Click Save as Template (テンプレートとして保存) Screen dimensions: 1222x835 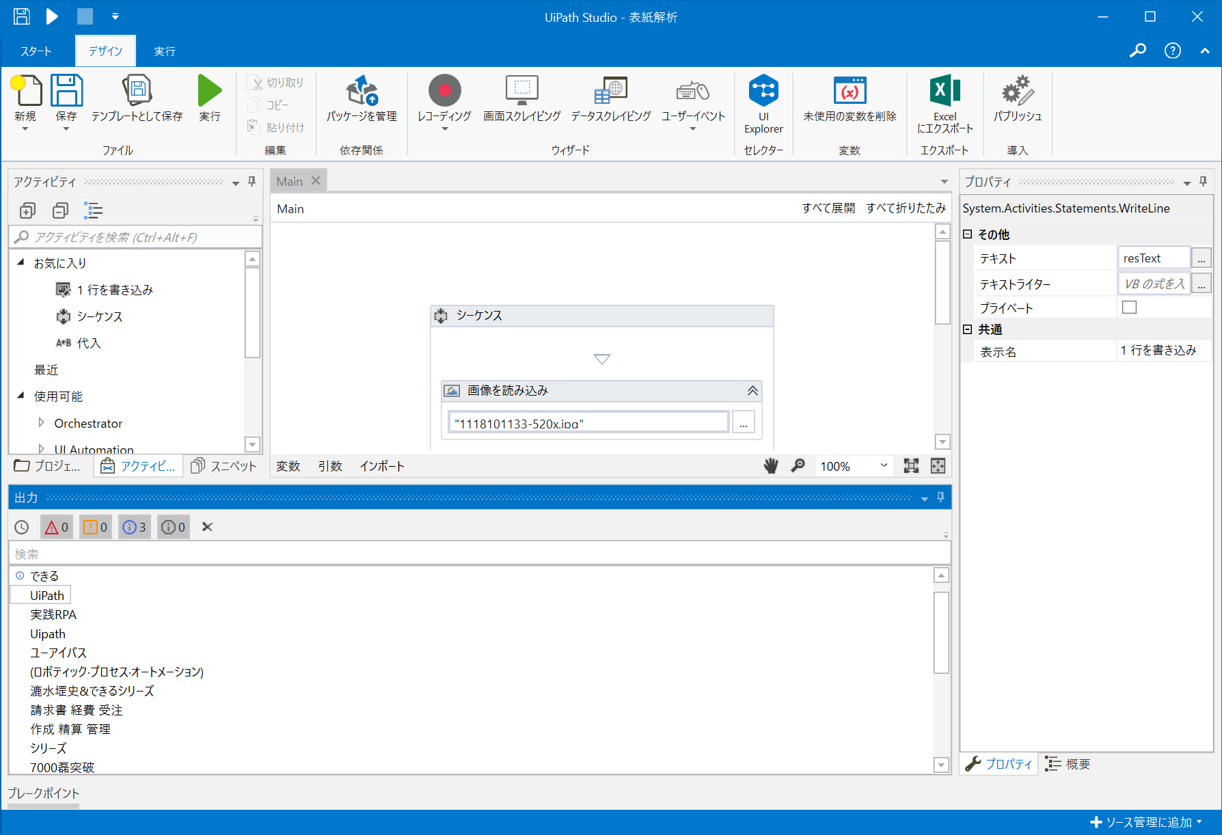tap(137, 99)
